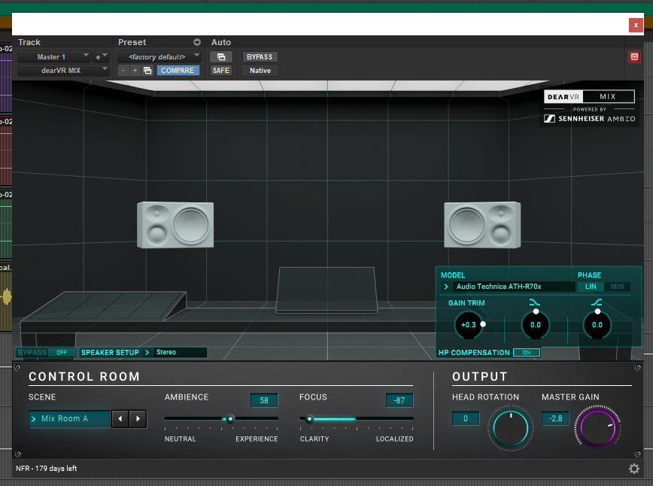The height and width of the screenshot is (486, 653).
Task: Advance to next scene with right arrow
Action: [138, 419]
